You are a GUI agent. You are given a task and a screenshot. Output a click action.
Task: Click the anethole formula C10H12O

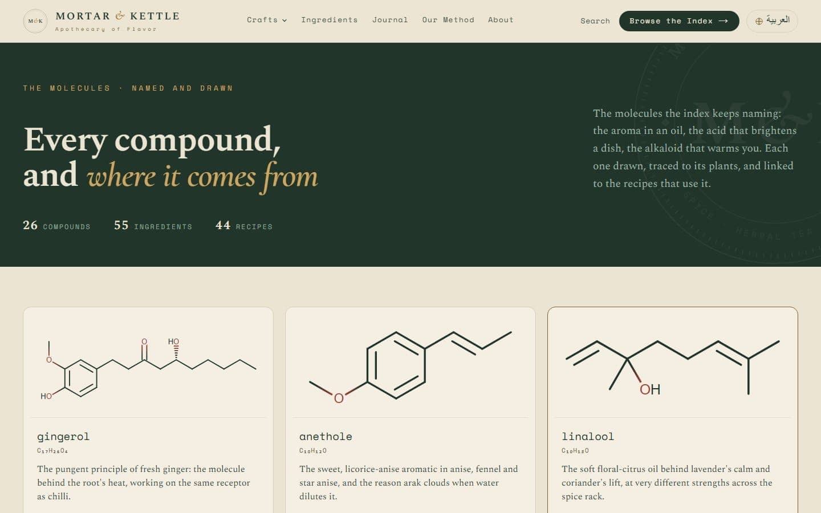313,451
